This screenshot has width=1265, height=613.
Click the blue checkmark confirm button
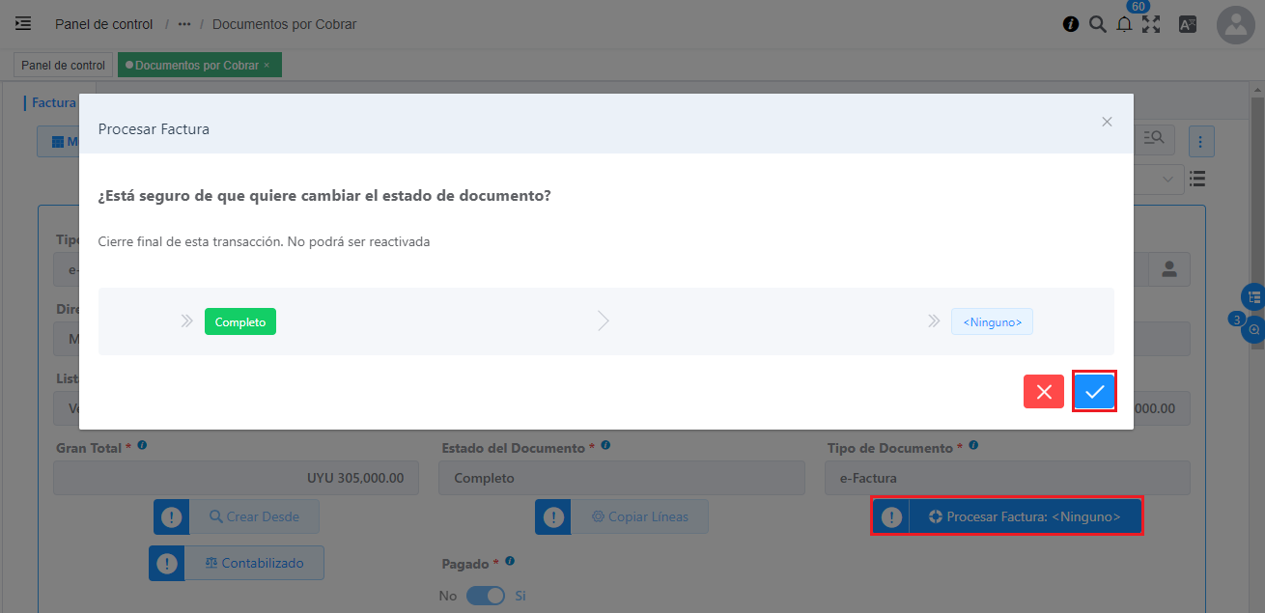point(1094,391)
